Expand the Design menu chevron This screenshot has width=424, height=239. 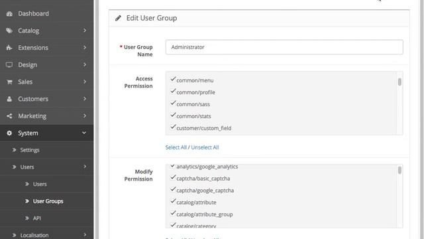[x=85, y=64]
